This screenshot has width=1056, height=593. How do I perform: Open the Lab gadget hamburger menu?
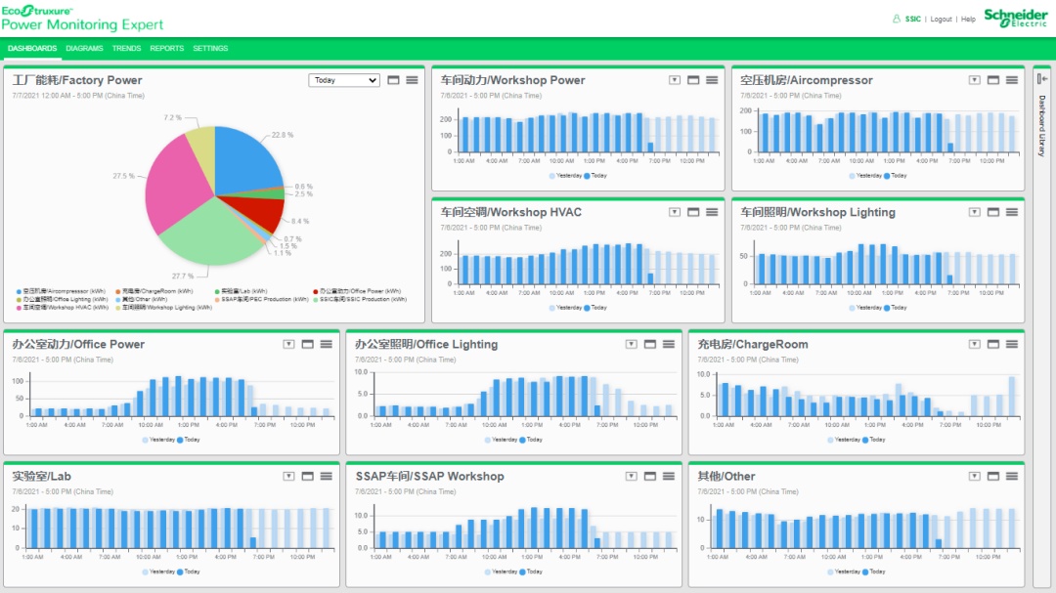tap(327, 476)
